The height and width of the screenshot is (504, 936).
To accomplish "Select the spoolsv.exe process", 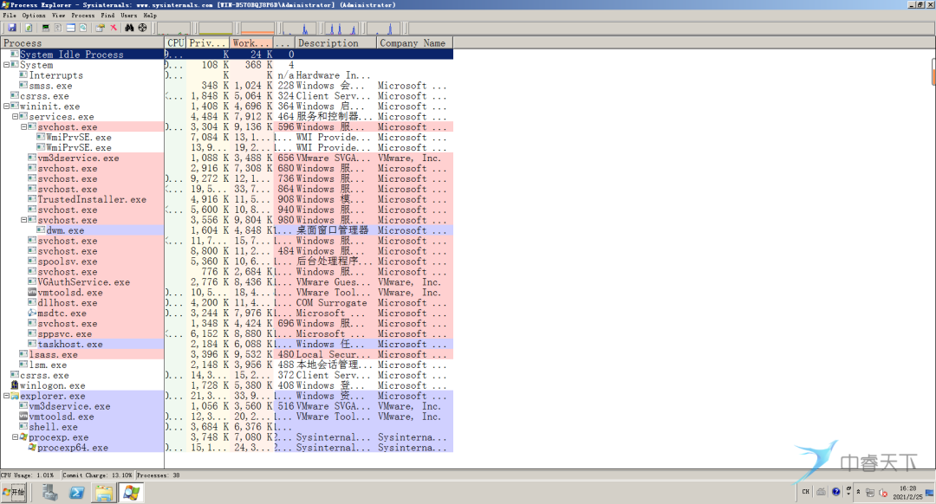I will pos(227,262).
